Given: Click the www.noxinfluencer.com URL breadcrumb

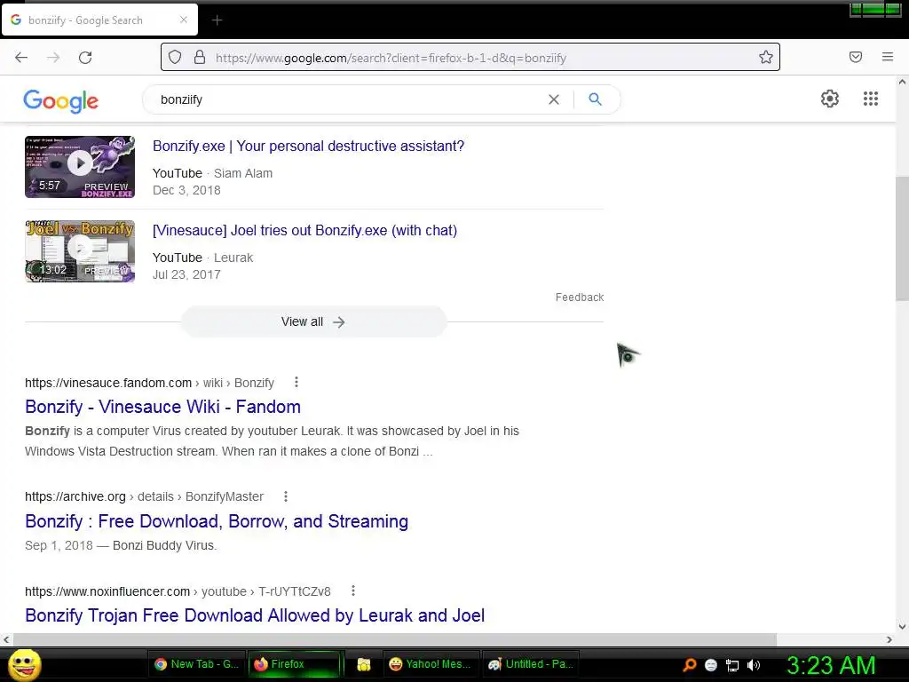Looking at the screenshot, I should [x=178, y=591].
